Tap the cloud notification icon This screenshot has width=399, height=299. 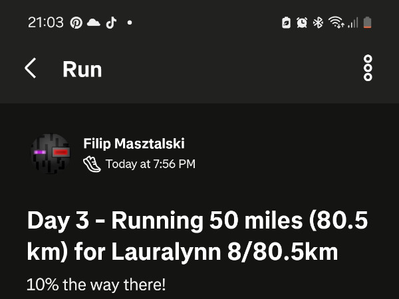[x=94, y=23]
